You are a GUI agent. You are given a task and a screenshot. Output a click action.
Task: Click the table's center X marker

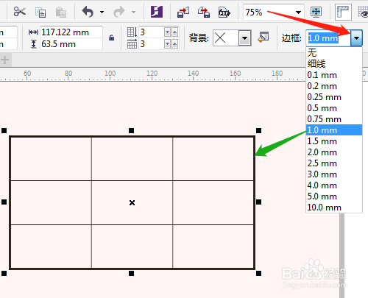coord(132,202)
